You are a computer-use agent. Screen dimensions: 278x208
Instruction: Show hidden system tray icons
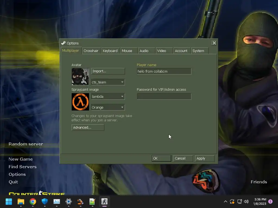coord(226,201)
